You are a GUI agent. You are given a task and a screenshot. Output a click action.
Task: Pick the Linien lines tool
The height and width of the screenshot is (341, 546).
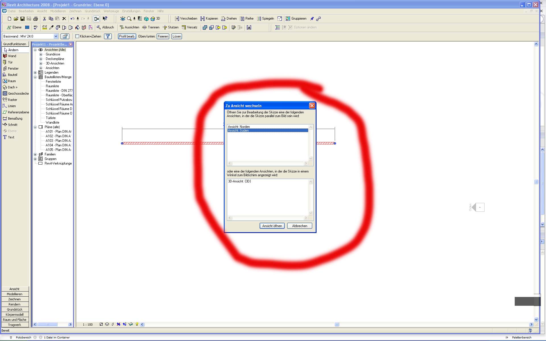click(x=9, y=106)
